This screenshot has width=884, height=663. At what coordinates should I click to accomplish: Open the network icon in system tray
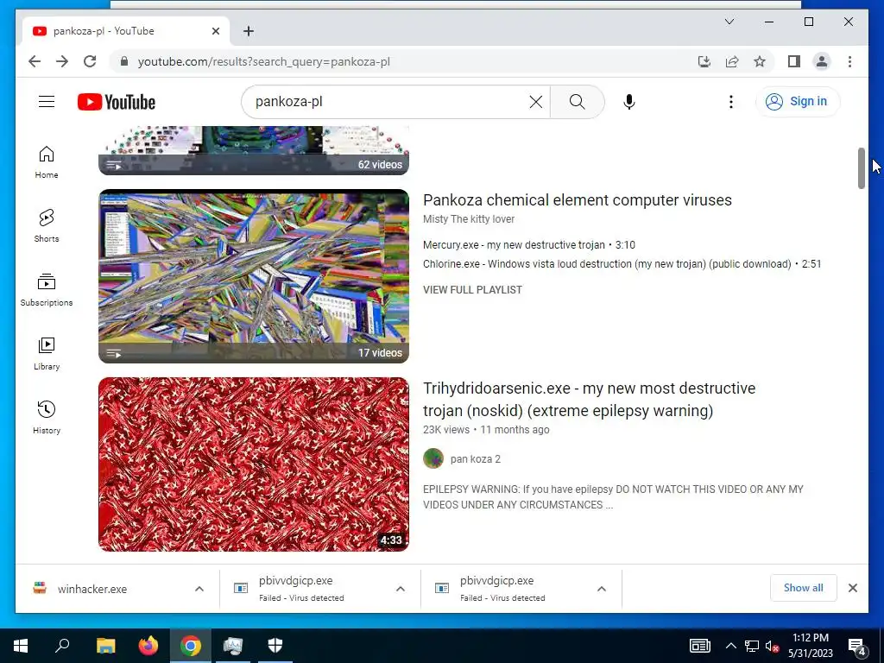[x=752, y=646]
